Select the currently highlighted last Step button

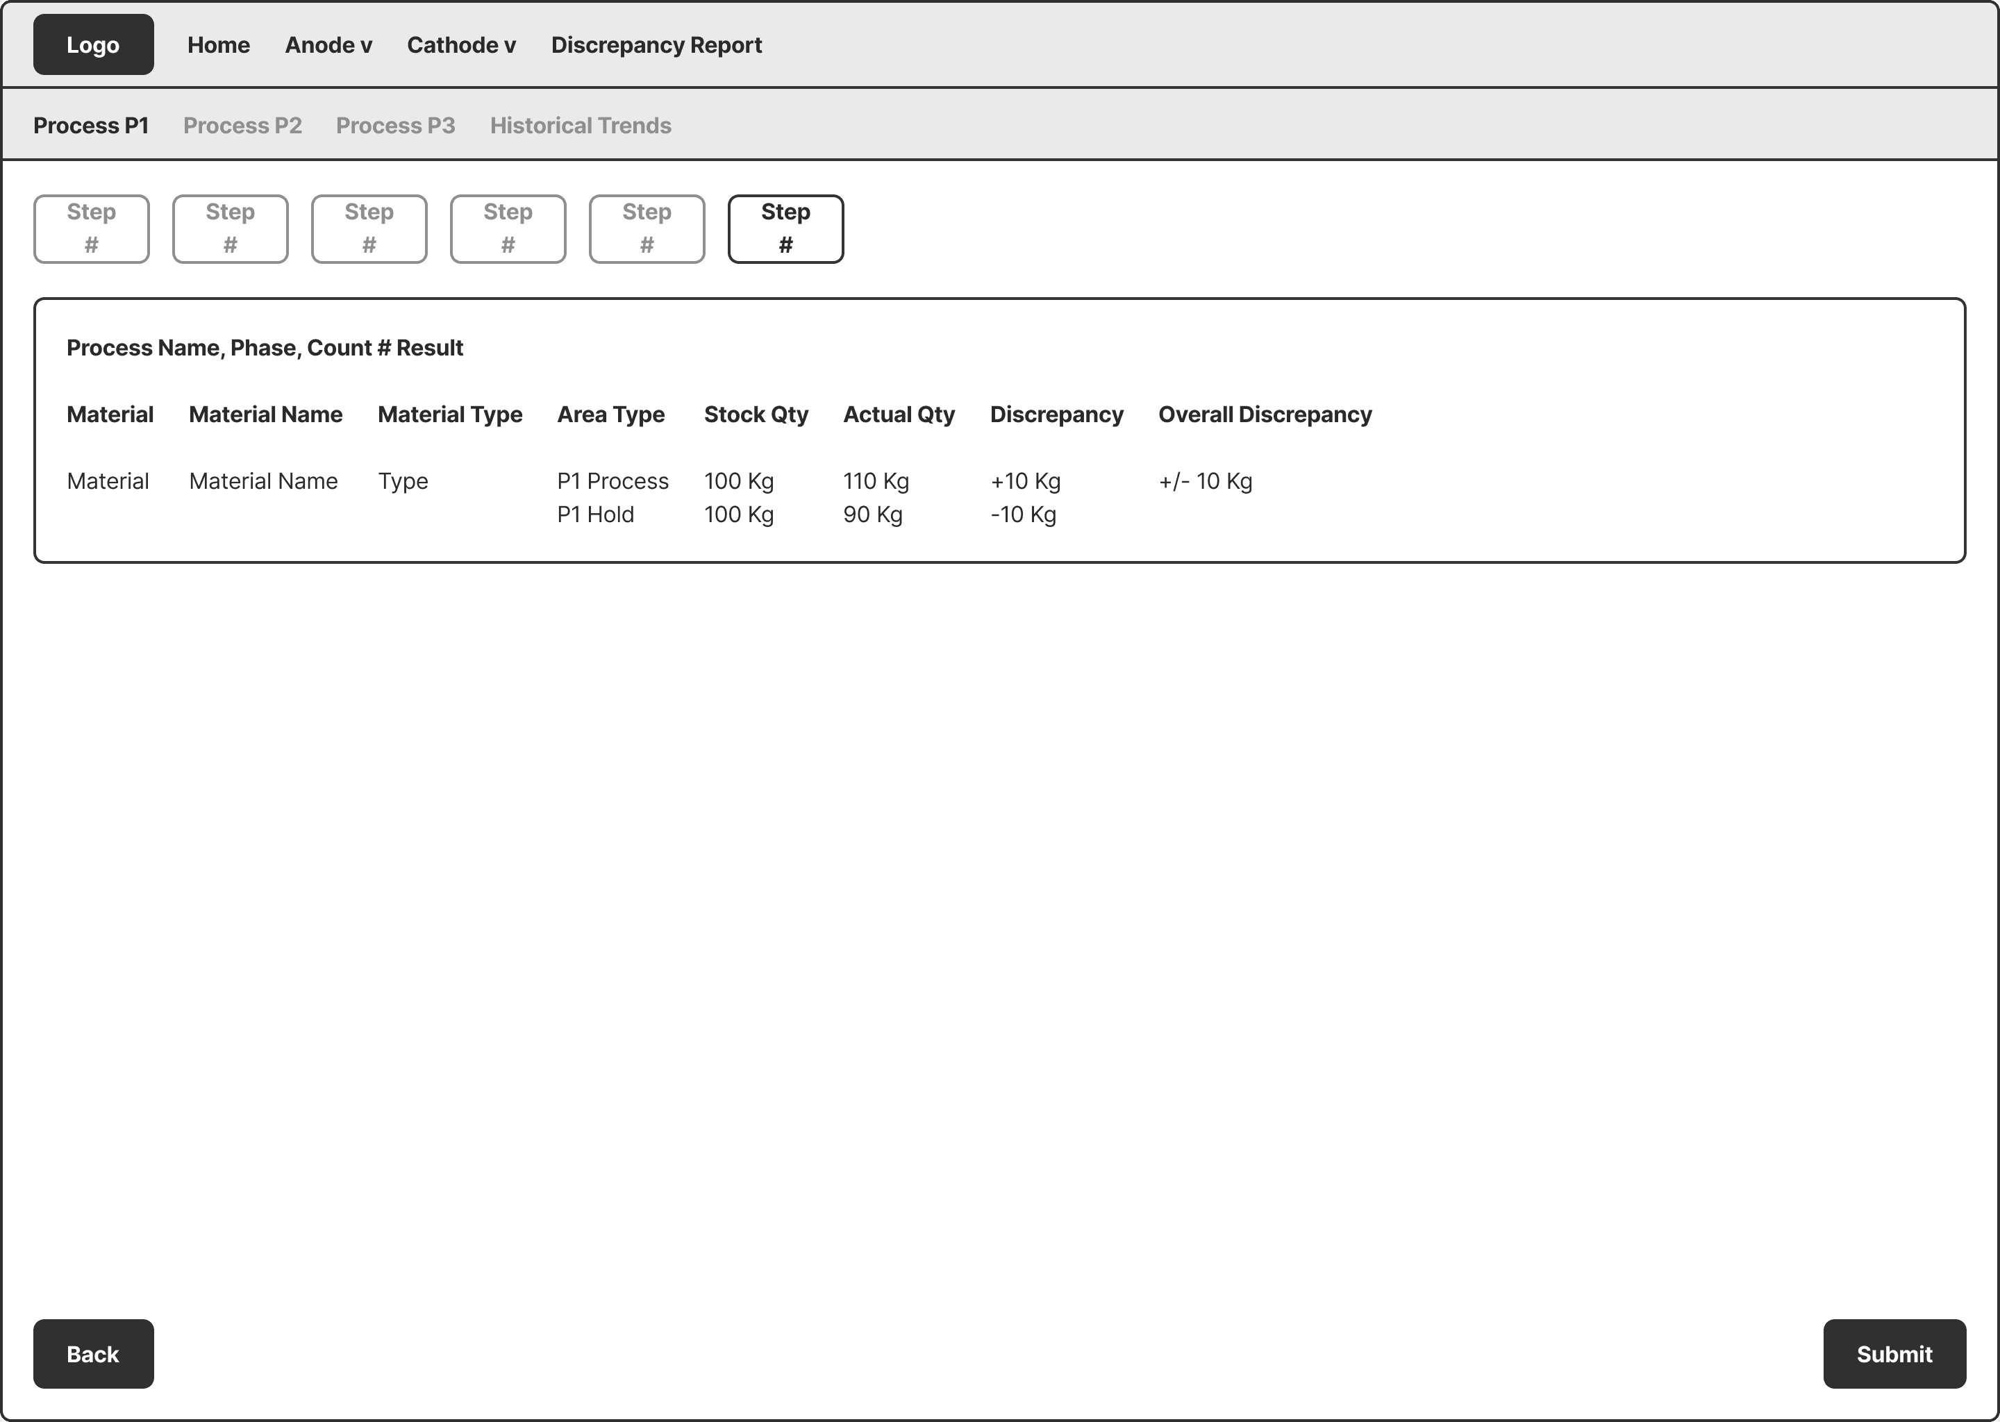click(785, 228)
